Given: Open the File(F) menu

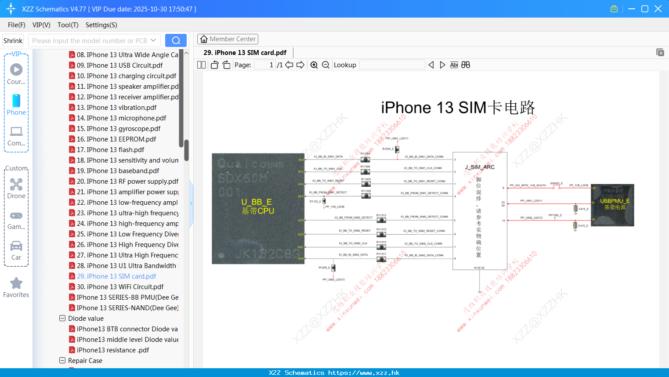Looking at the screenshot, I should pos(17,25).
